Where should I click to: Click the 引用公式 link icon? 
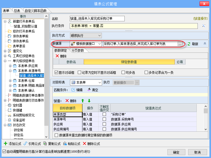point(25,143)
